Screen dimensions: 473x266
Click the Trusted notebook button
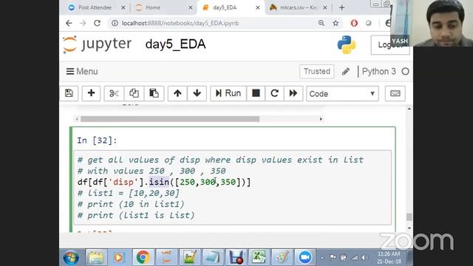coord(317,72)
